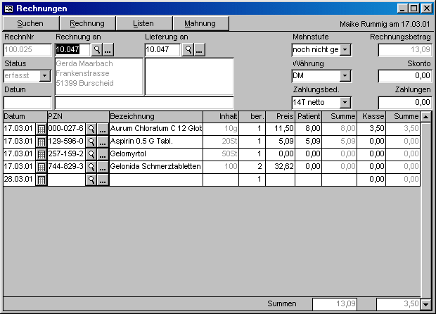This screenshot has height=314, width=436.
Task: Click the table's scroll-down arrow
Action: coord(425,305)
